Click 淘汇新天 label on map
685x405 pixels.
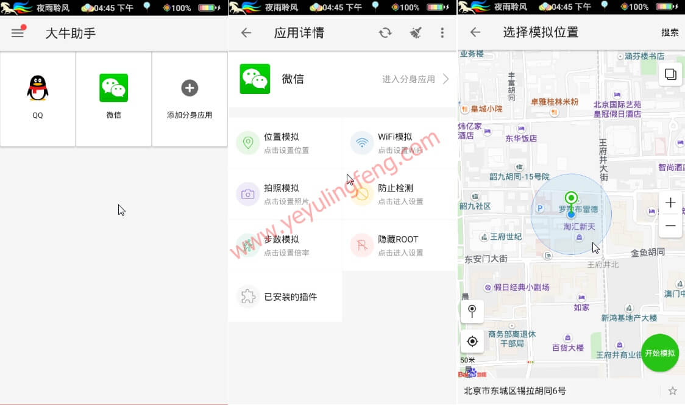(580, 226)
